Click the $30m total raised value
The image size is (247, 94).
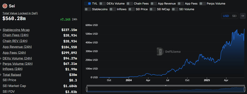click(x=73, y=75)
